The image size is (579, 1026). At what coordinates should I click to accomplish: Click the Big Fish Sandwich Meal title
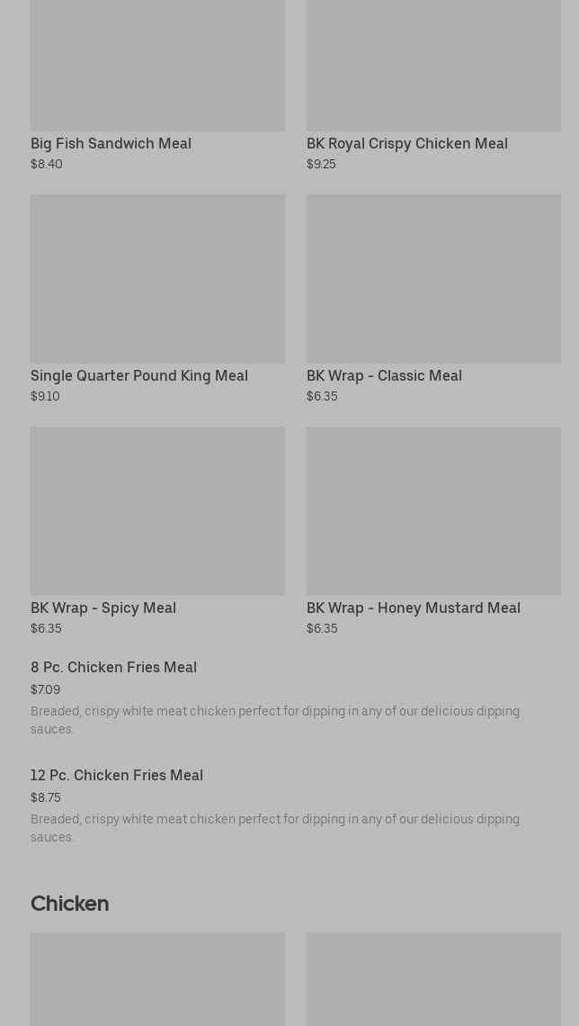point(111,144)
